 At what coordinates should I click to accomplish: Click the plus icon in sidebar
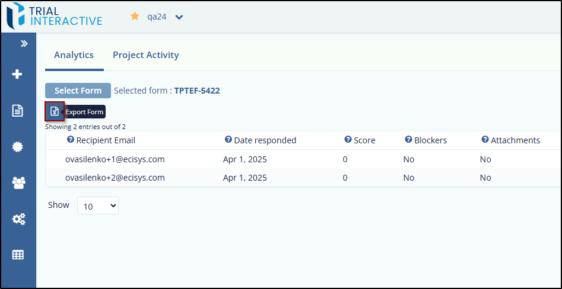[x=17, y=75]
